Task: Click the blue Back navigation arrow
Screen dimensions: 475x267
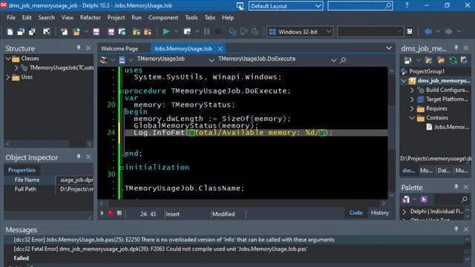Action: [x=428, y=31]
